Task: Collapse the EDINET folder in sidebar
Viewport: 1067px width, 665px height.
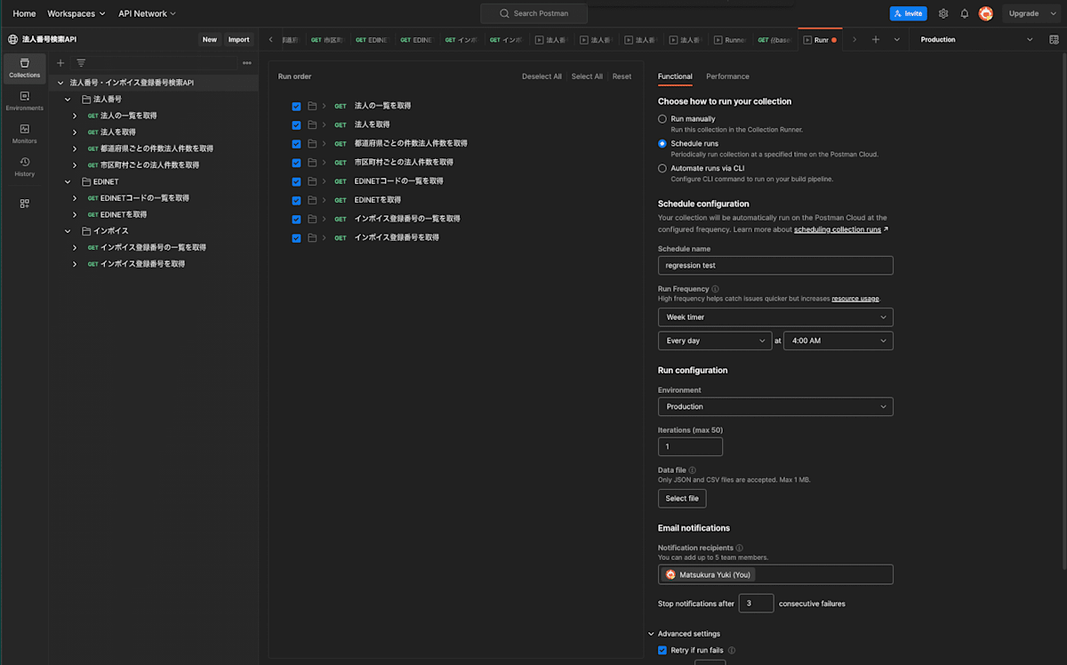Action: coord(67,181)
